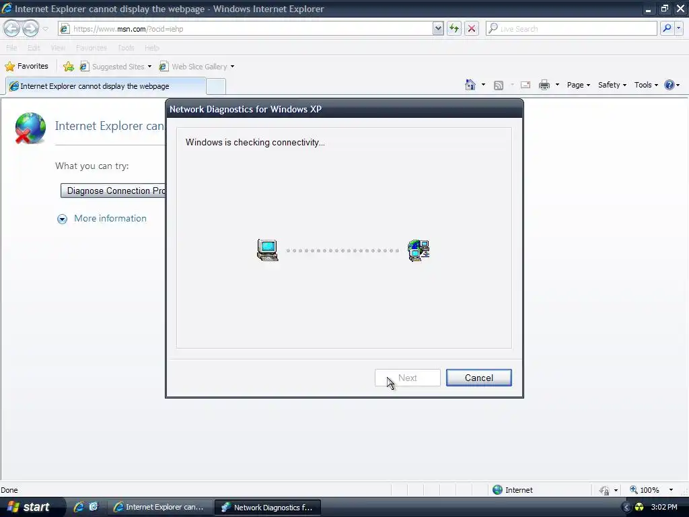
Task: Expand the Web Slice Gallery dropdown arrow
Action: pos(232,67)
